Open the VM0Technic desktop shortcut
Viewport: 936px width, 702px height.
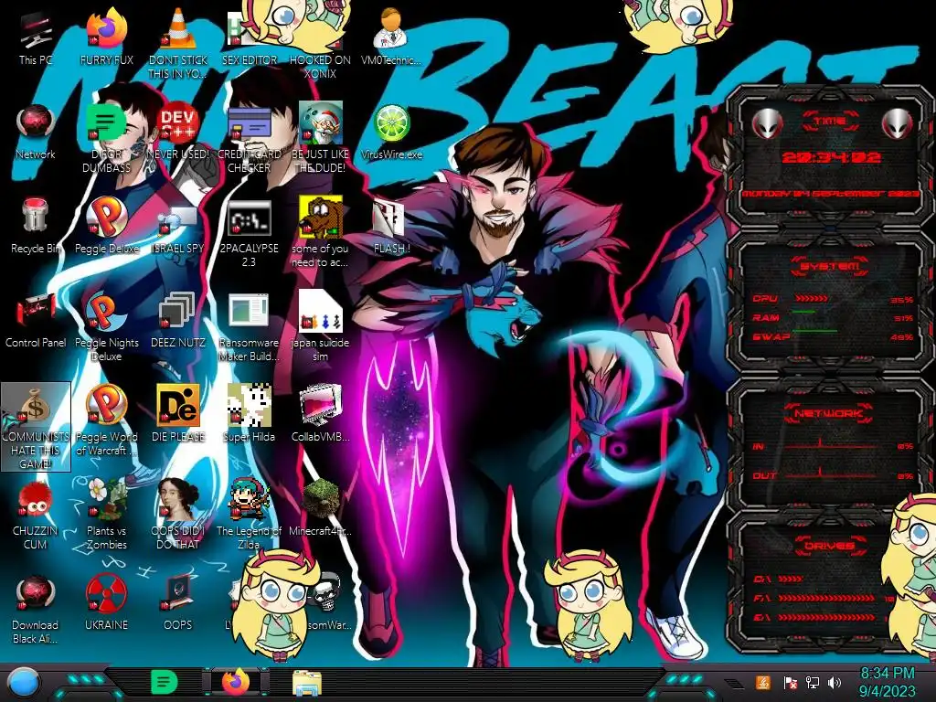[x=391, y=37]
